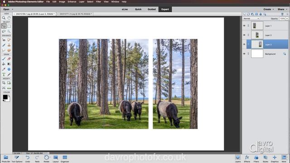Open the blend mode Normal dropdown

click(x=251, y=19)
